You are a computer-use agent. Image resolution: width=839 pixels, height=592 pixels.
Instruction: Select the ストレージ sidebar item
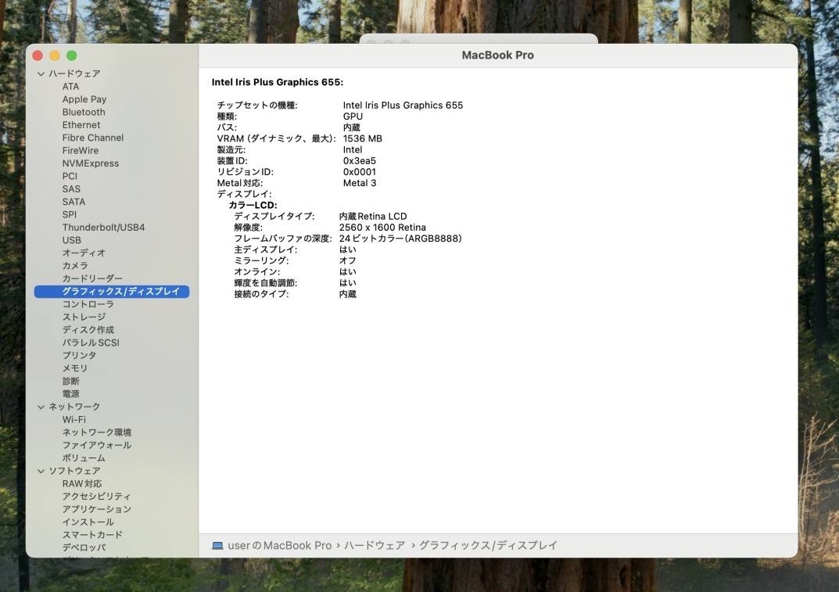tap(84, 317)
